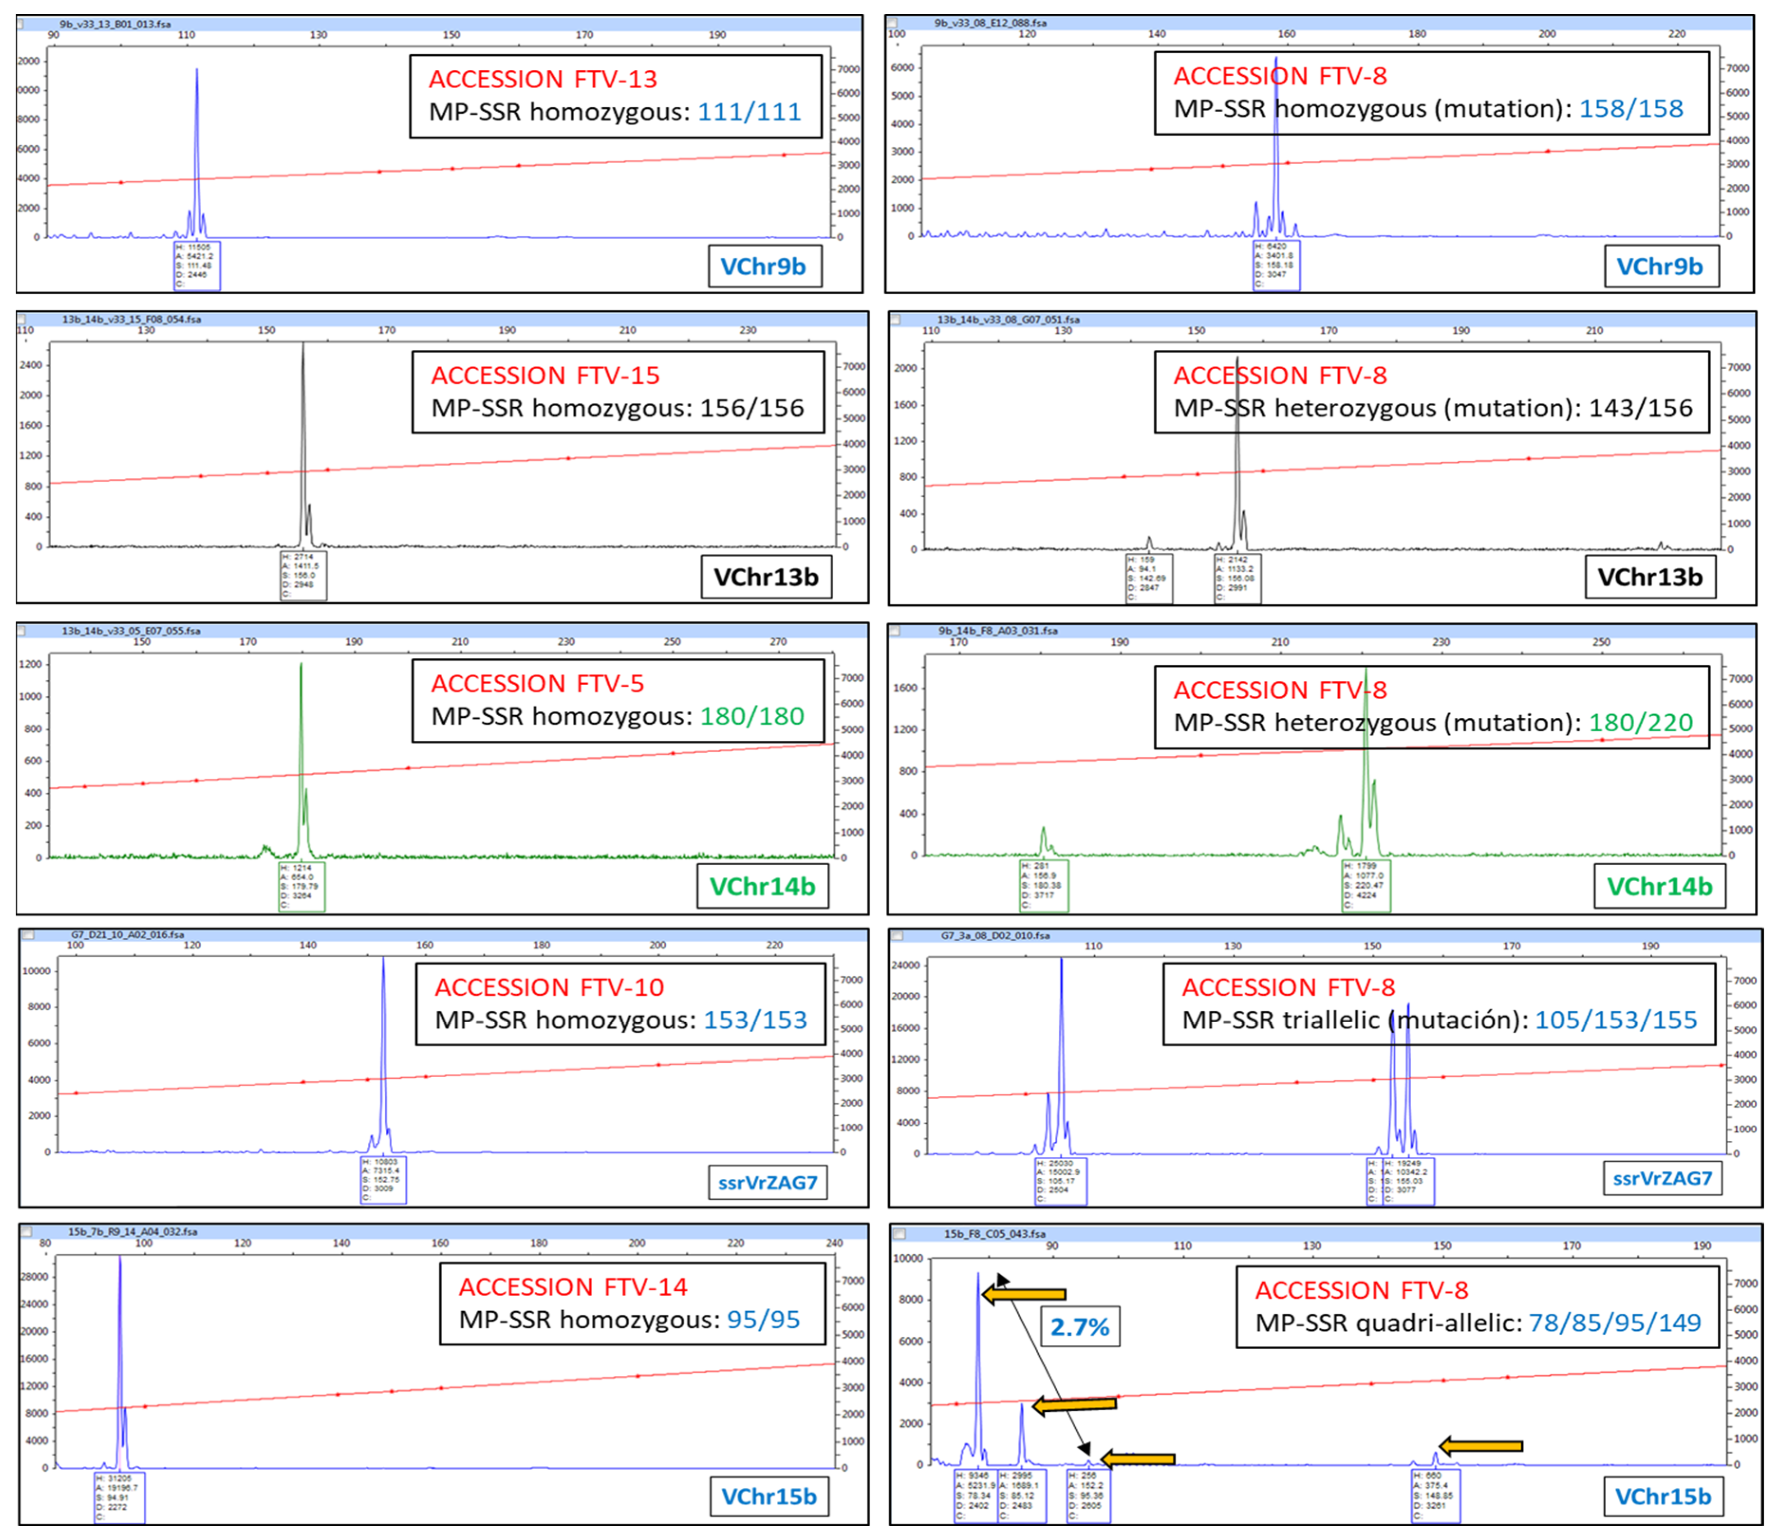Click the 2.7% label box
The height and width of the screenshot is (1539, 1779).
(x=1079, y=1327)
